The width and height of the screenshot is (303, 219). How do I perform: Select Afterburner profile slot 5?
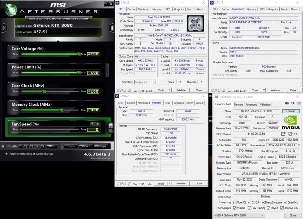pyautogui.click(x=43, y=146)
